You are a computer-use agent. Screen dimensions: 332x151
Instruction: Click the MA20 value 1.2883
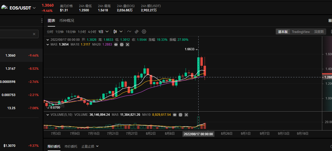click(x=107, y=44)
